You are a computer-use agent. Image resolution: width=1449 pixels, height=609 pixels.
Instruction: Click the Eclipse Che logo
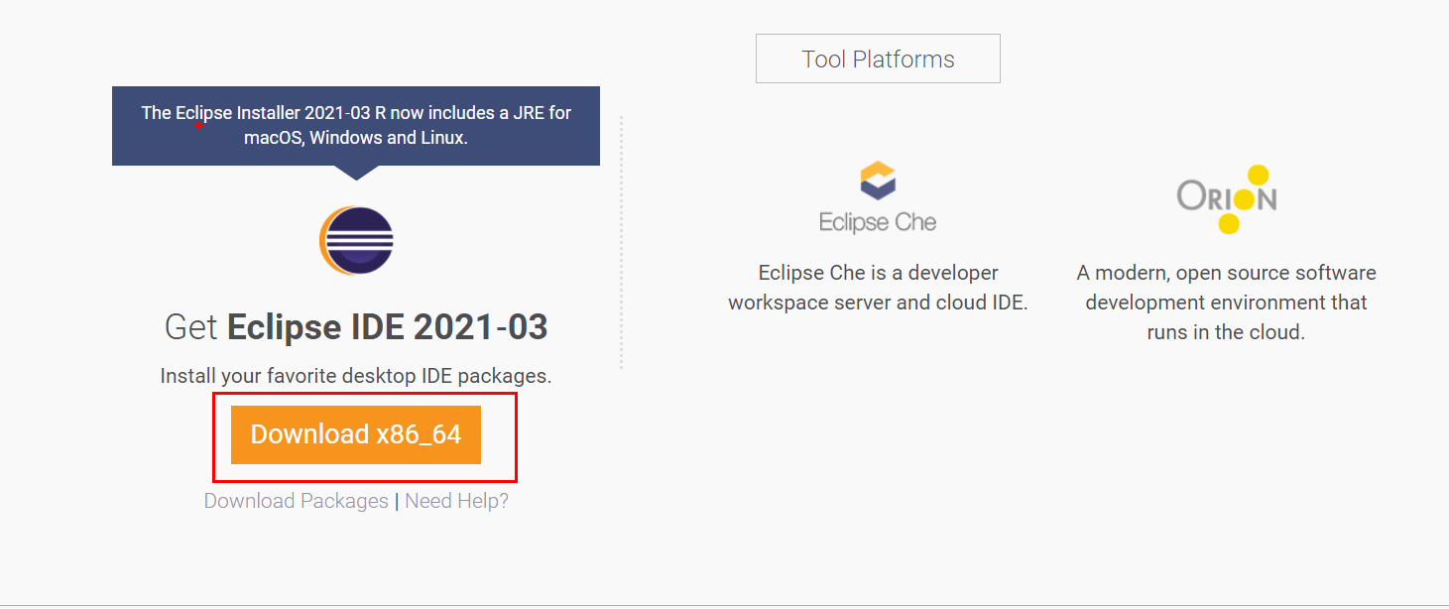878,198
